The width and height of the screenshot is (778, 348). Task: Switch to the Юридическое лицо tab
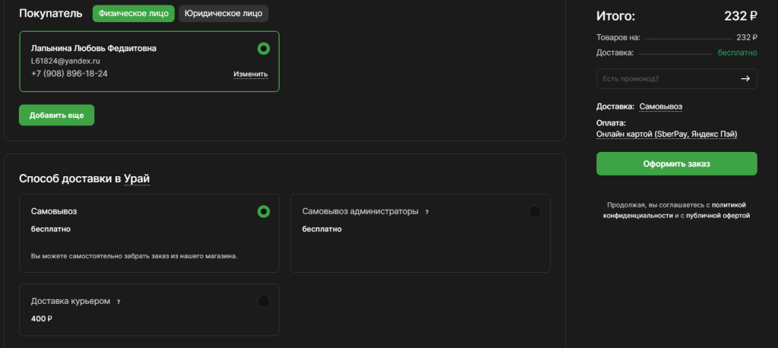click(x=223, y=14)
